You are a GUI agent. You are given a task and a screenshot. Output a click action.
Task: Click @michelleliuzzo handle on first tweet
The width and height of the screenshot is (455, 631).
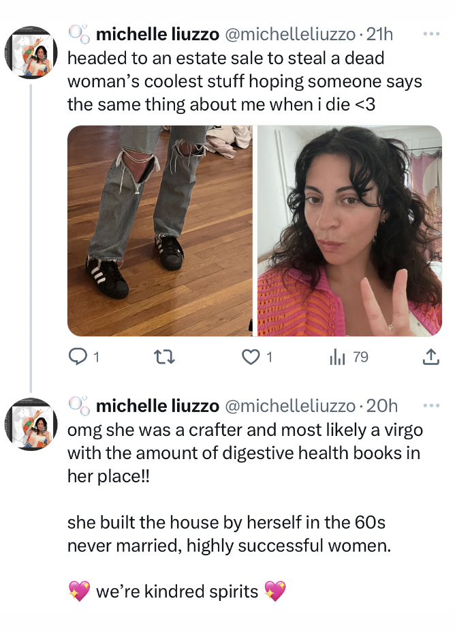click(x=289, y=34)
